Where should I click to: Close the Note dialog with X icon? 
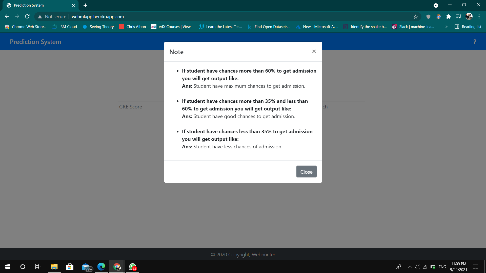[314, 51]
